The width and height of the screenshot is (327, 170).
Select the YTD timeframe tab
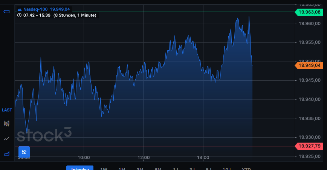point(246,168)
